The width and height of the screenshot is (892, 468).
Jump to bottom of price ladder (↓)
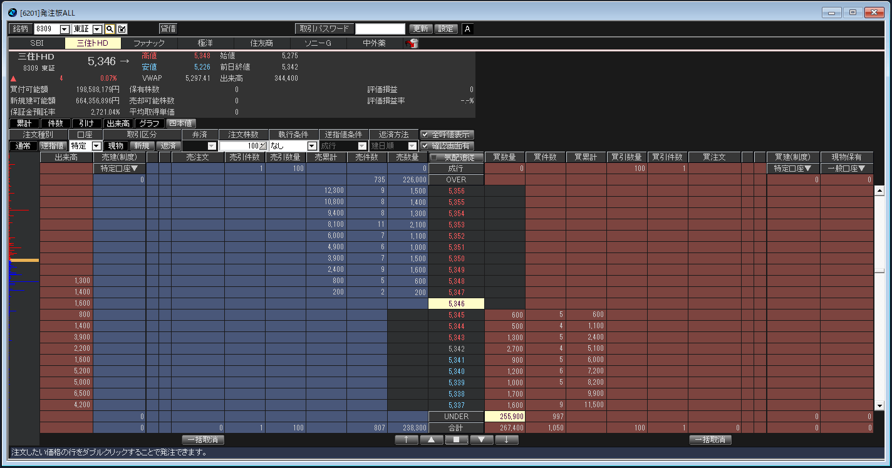coord(507,440)
